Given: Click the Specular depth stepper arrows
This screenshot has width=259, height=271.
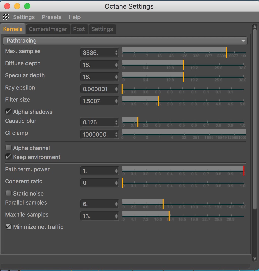Looking at the screenshot, I should click(116, 77).
